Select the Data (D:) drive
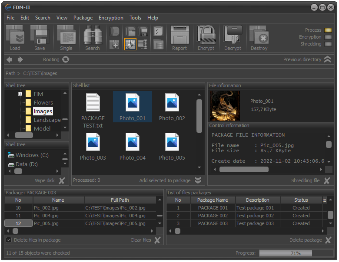The height and width of the screenshot is (262, 339). 27,164
